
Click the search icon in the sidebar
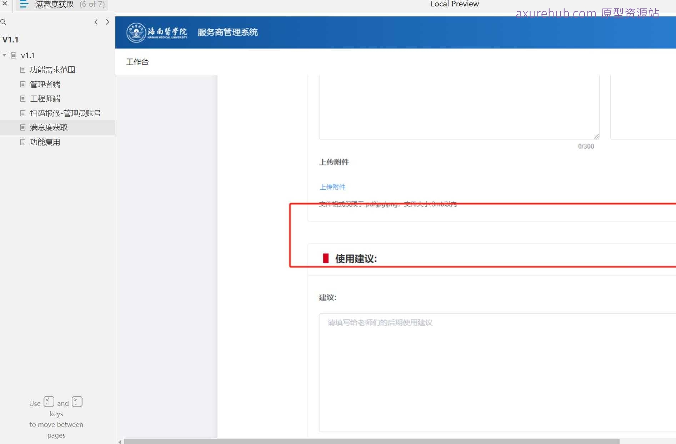[4, 22]
